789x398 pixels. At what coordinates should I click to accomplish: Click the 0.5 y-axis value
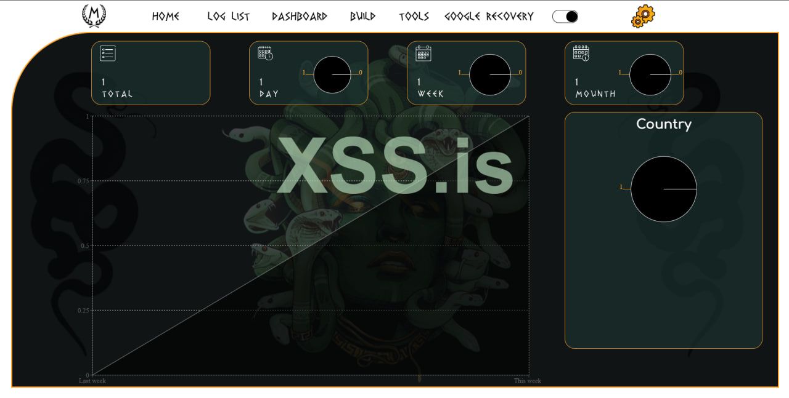coord(84,245)
